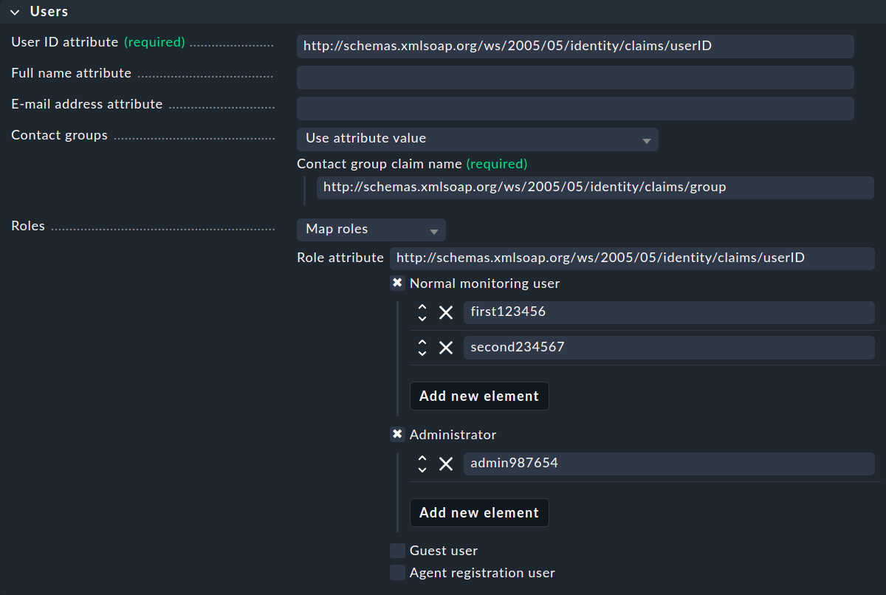886x595 pixels.
Task: Collapse the Users section
Action: pyautogui.click(x=15, y=12)
